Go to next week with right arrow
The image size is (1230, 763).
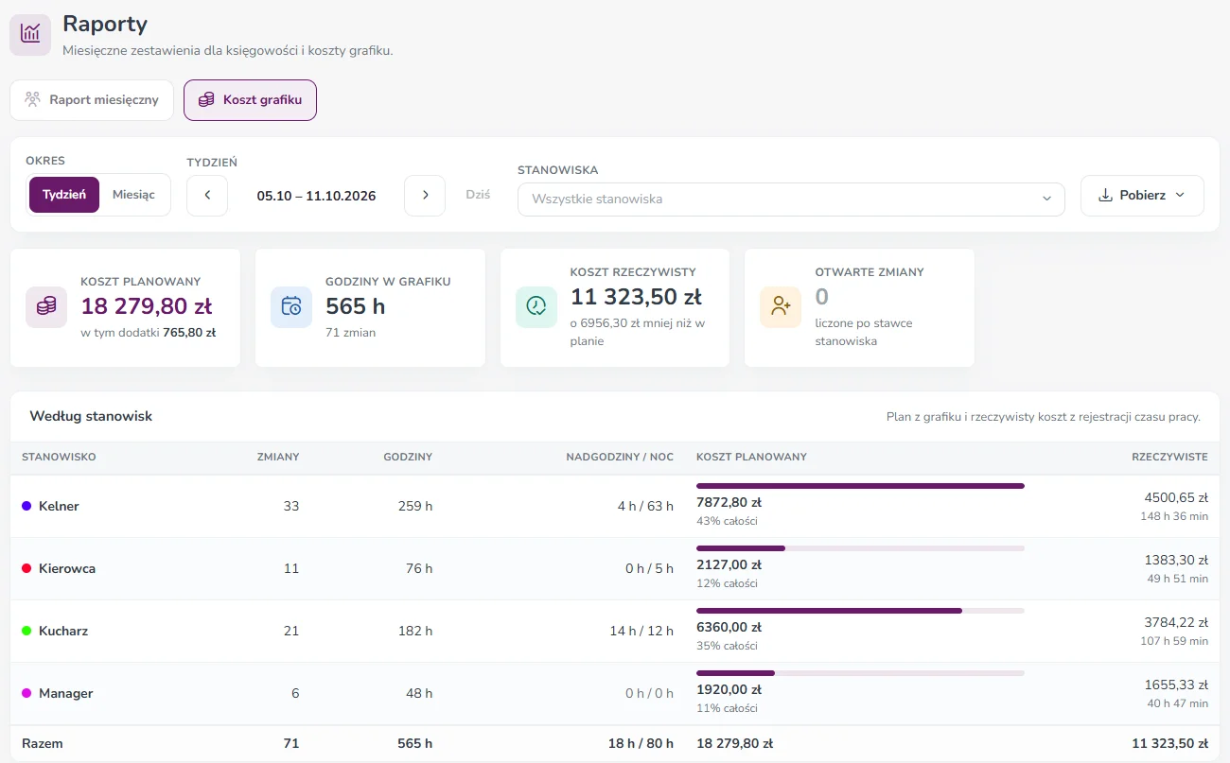click(425, 196)
